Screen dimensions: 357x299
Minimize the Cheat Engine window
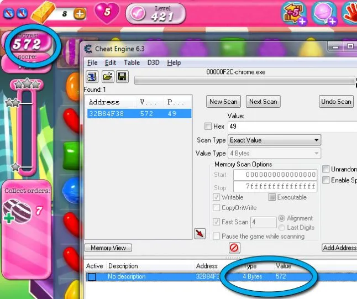click(335, 47)
